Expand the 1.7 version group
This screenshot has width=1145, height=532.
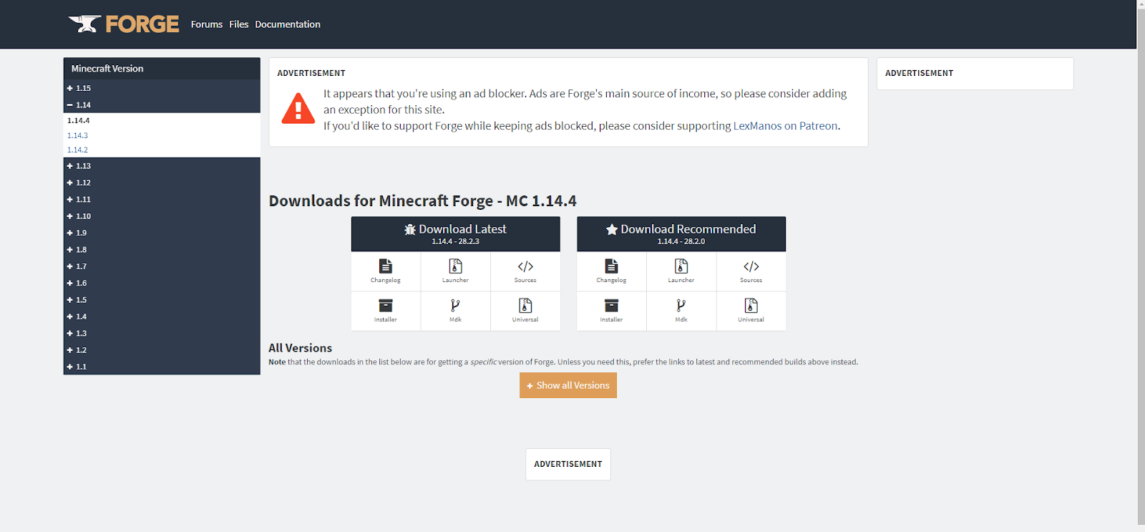coord(162,266)
